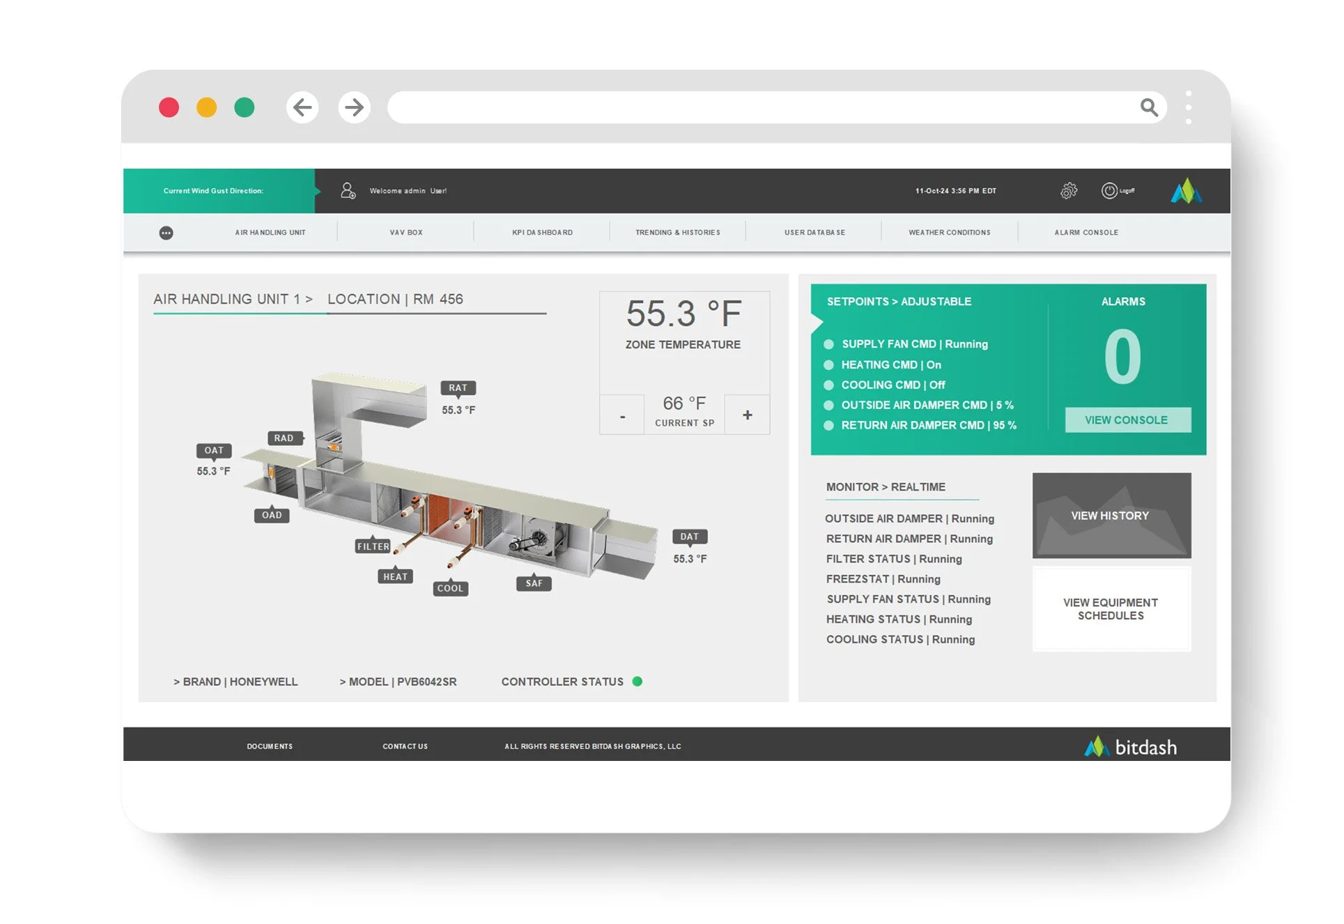This screenshot has height=924, width=1344.
Task: Toggle the SUPPLY FAN CMD indicator
Action: [x=828, y=344]
